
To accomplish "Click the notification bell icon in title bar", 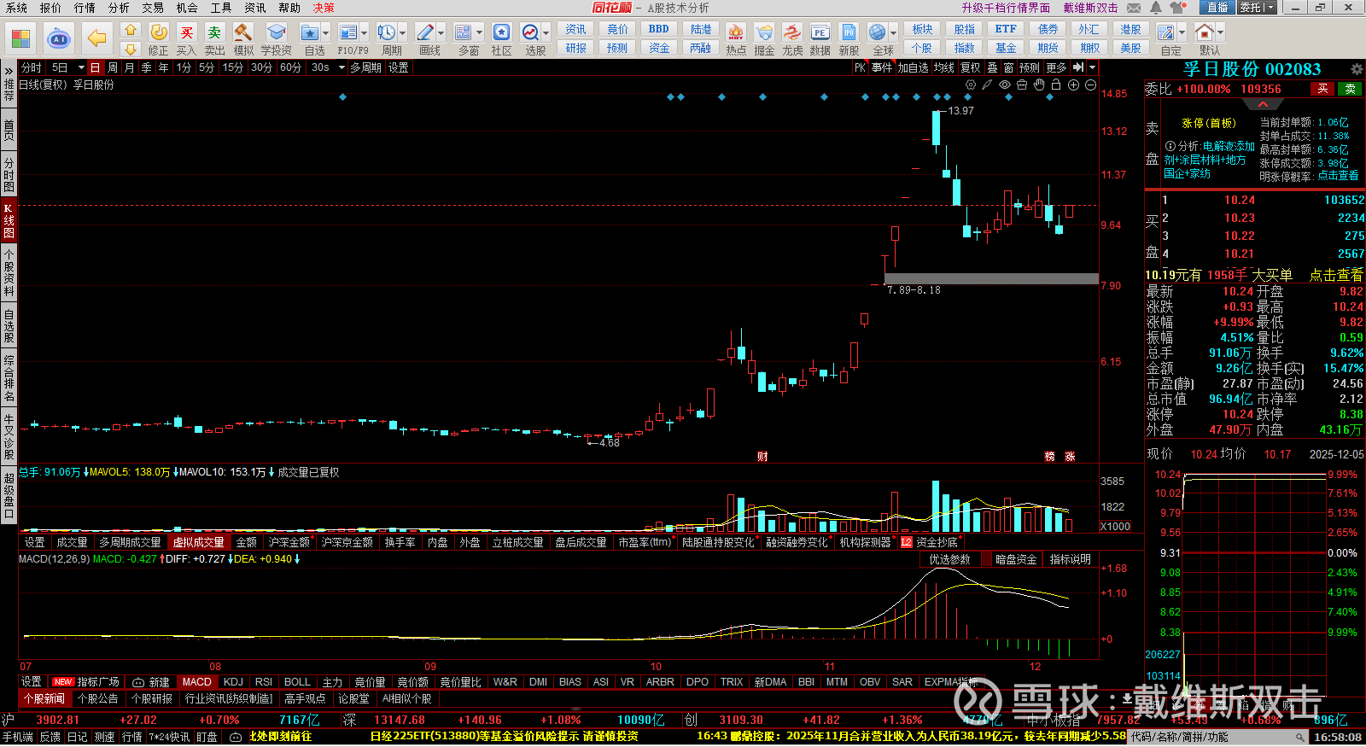I will tap(1156, 8).
